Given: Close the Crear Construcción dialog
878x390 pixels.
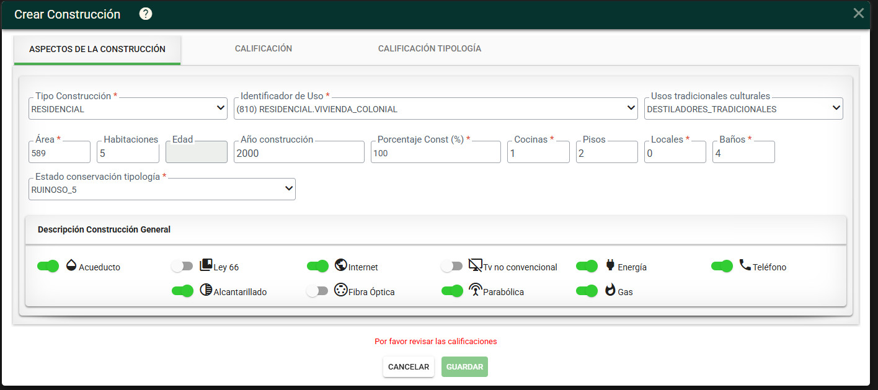Looking at the screenshot, I should (x=859, y=13).
